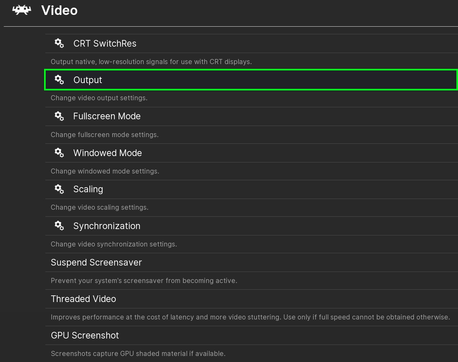The height and width of the screenshot is (362, 458).
Task: Click "Change video output settings." description
Action: pyautogui.click(x=99, y=98)
